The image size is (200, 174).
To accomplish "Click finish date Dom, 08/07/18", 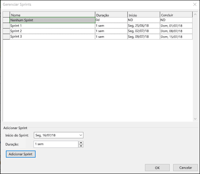I will coord(176,31).
